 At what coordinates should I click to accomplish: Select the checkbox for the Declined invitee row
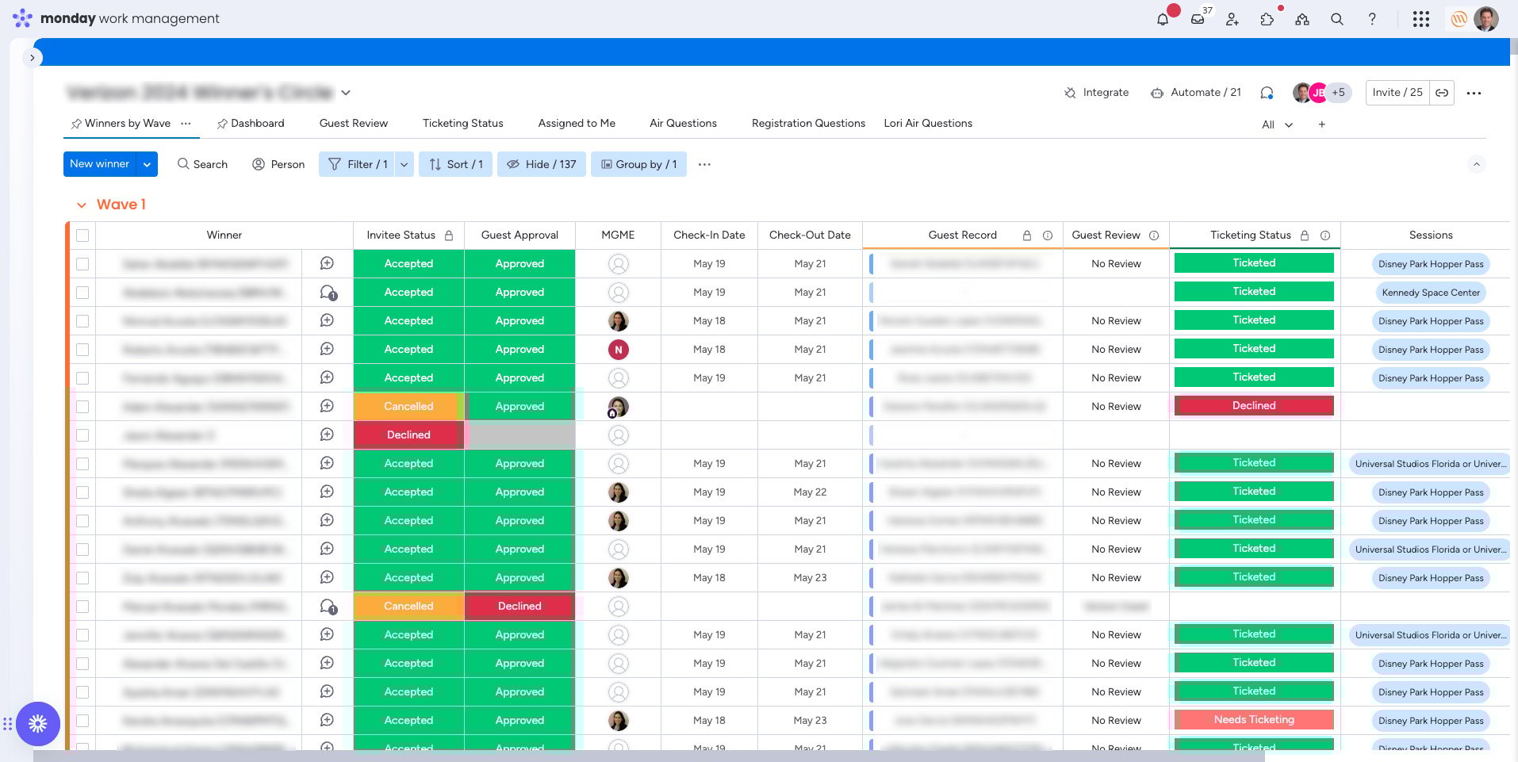(82, 435)
